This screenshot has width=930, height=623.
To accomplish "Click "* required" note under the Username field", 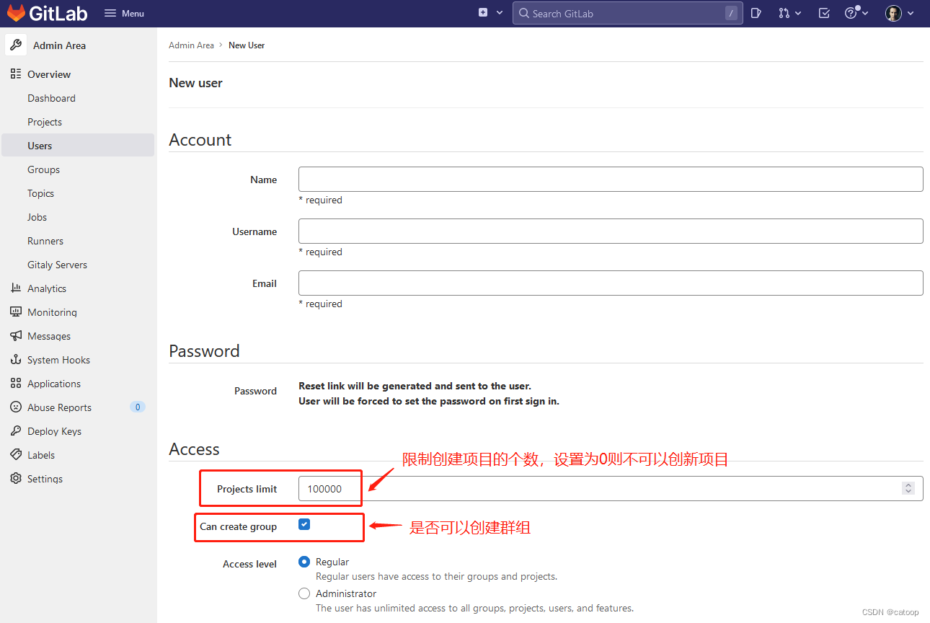I will pos(320,252).
